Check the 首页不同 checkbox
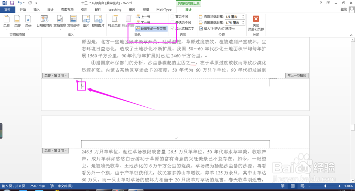This screenshot has height=191, width=355. (173, 17)
